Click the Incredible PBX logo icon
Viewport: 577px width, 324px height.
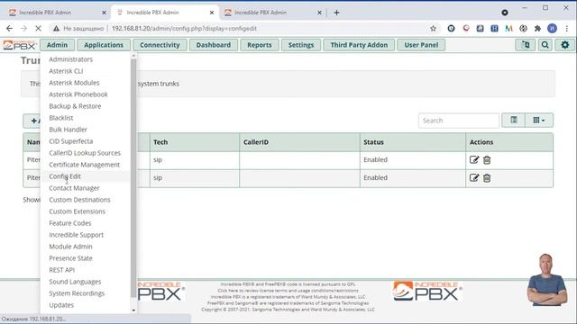19,45
